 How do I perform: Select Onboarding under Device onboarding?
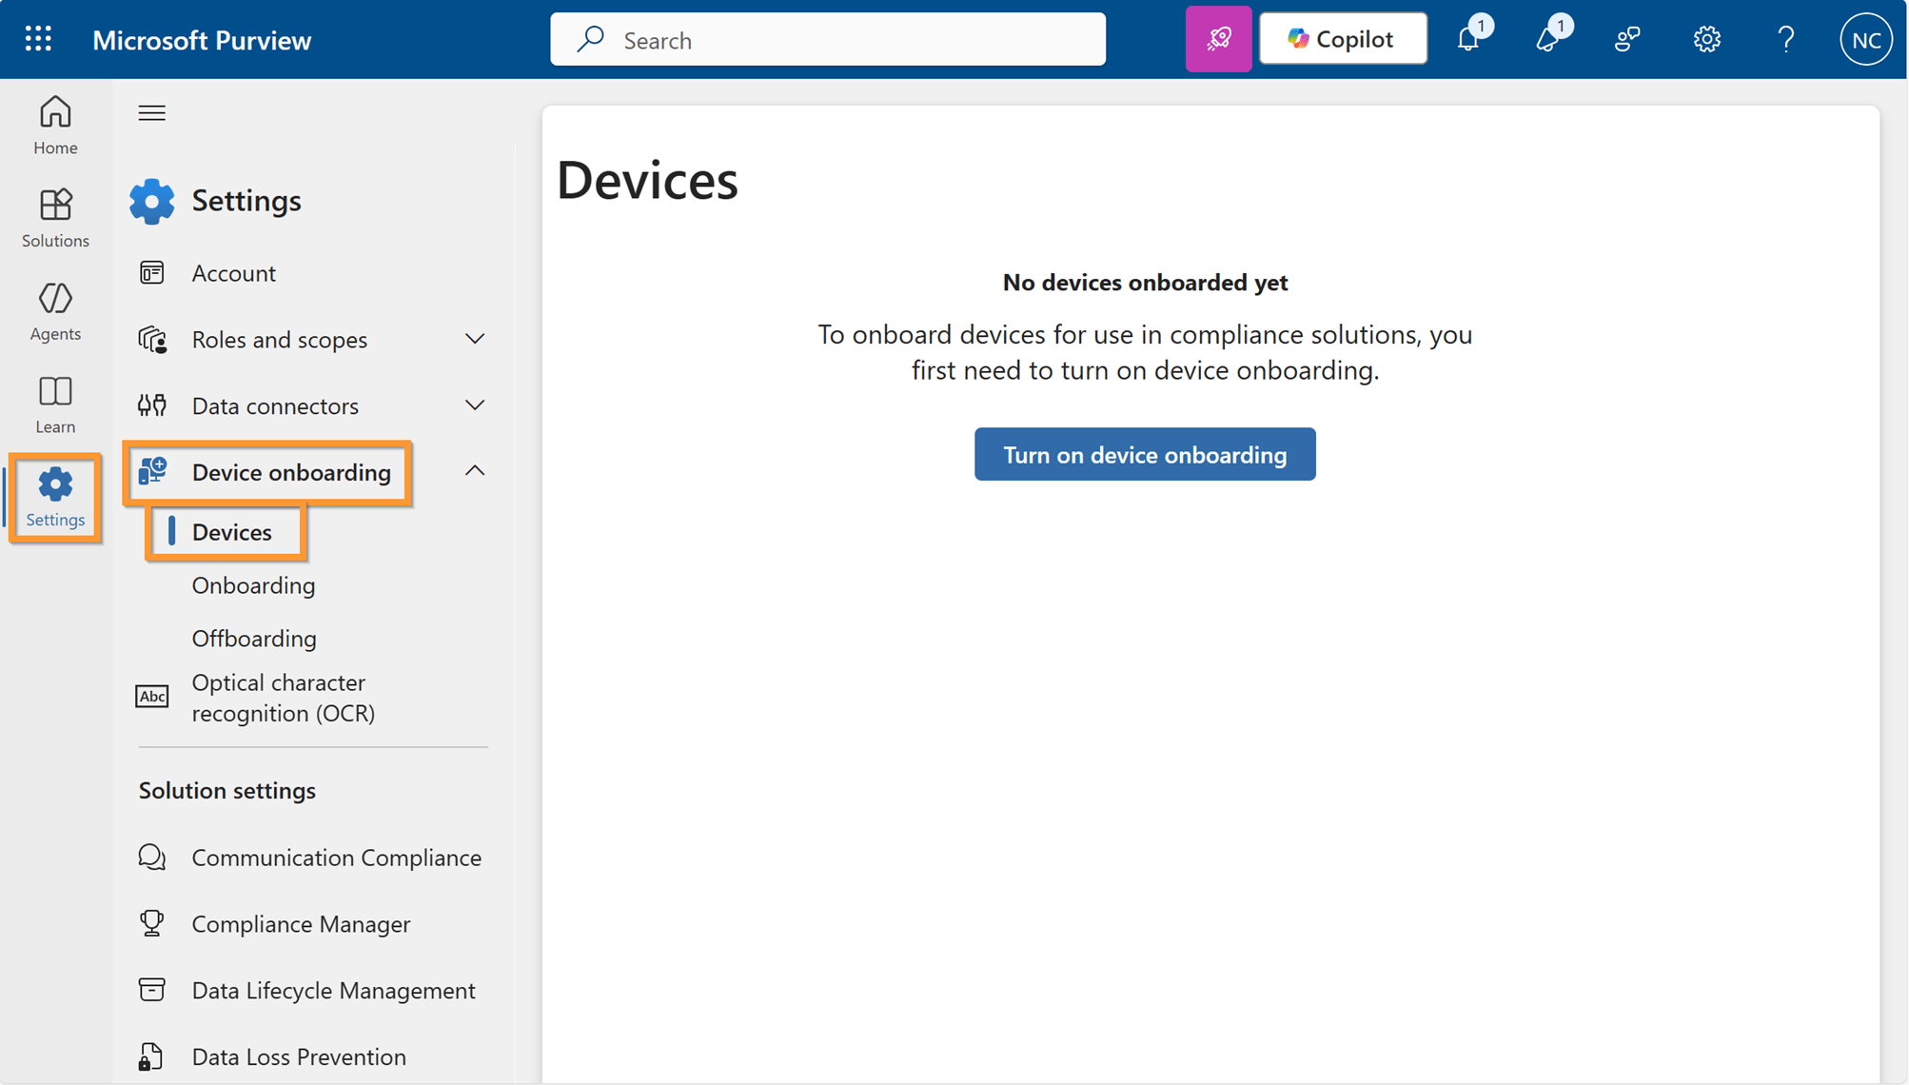pos(253,585)
